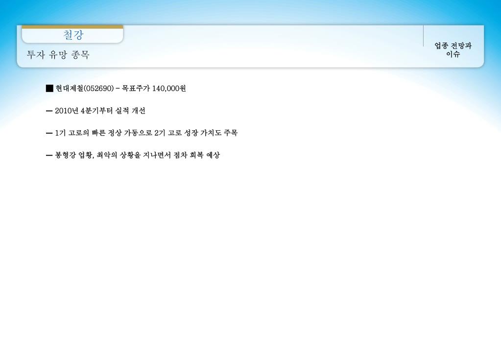
Task: Select the 철강 tab label
Action: (73, 34)
